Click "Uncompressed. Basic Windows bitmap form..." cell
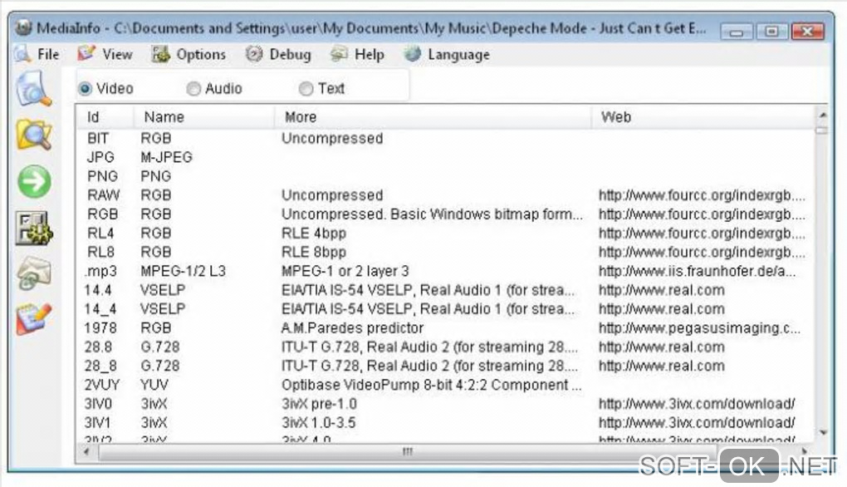This screenshot has height=487, width=847. click(x=432, y=214)
